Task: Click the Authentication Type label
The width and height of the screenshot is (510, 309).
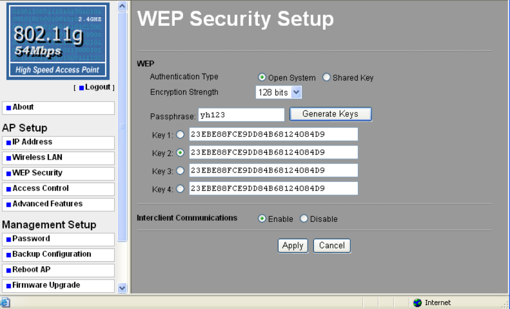Action: click(x=184, y=77)
